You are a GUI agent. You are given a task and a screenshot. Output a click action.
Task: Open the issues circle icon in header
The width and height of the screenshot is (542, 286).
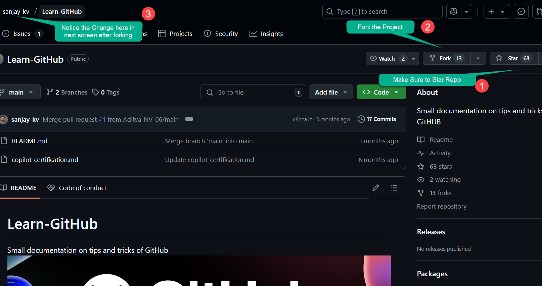pos(521,11)
